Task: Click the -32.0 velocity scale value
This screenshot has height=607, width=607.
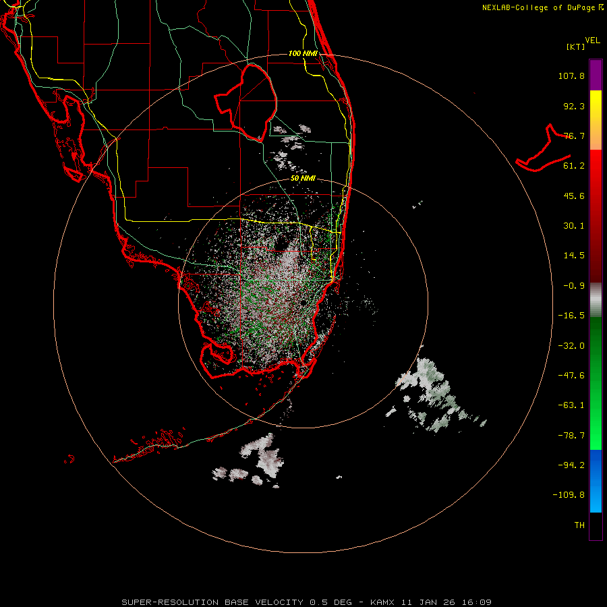Action: click(571, 346)
